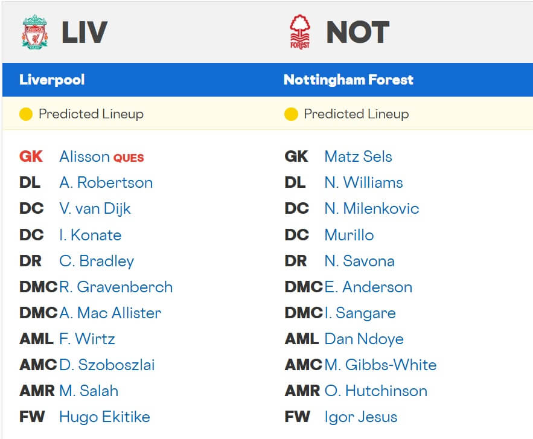This screenshot has height=439, width=533.
Task: Click the Nottingham Forest tree crest icon
Action: [x=300, y=30]
